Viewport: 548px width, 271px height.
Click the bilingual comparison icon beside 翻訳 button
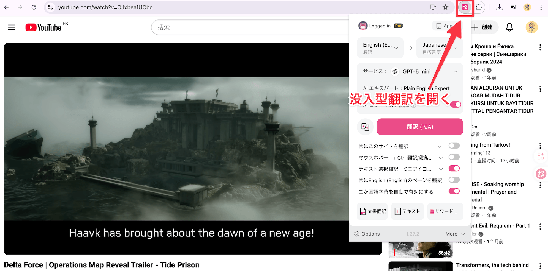click(365, 127)
